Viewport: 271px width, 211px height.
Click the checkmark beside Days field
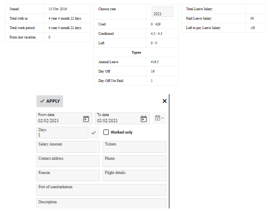click(93, 133)
